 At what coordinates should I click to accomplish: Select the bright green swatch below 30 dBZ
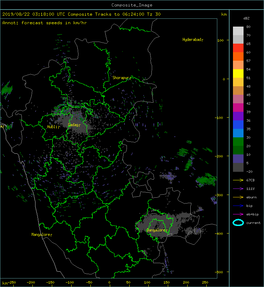pos(238,142)
